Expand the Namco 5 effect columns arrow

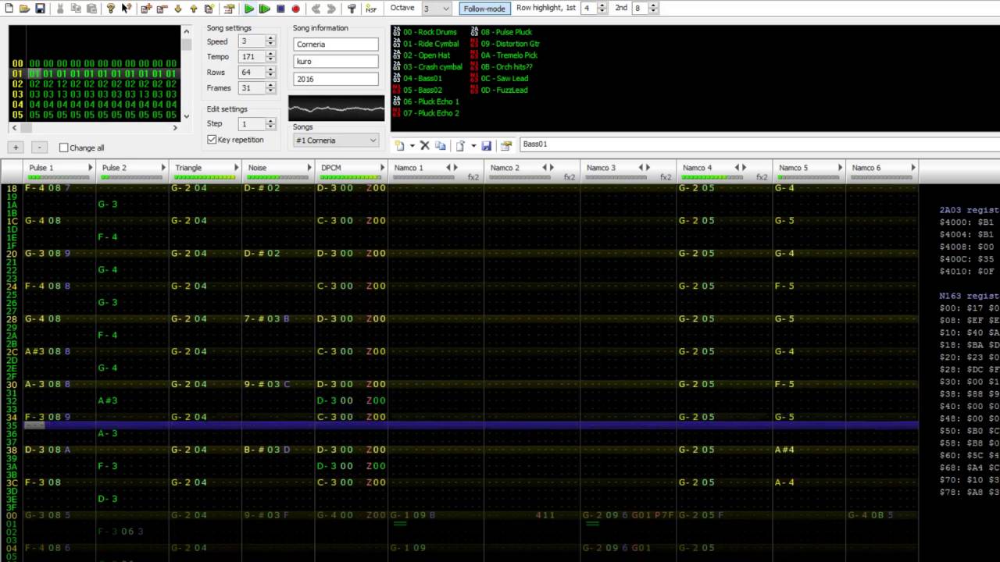pos(840,168)
